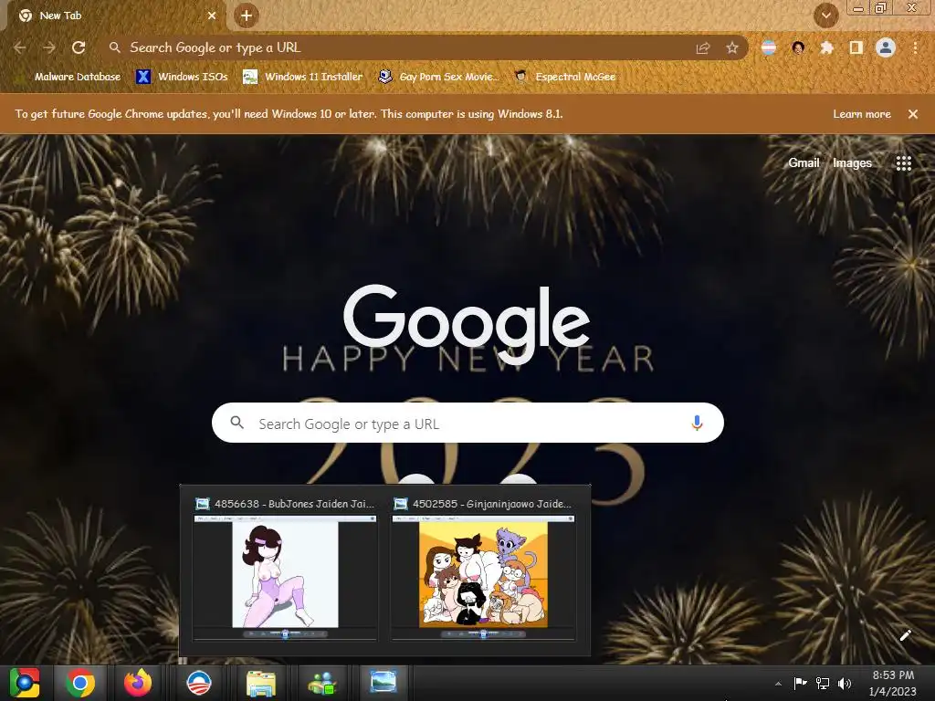Open the round striped logo taskbar icon

pyautogui.click(x=198, y=683)
